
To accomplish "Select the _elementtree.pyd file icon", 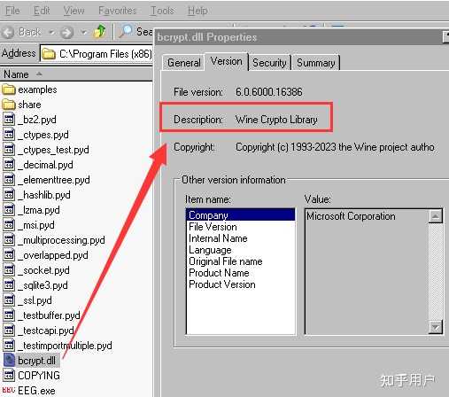I will tap(9, 180).
